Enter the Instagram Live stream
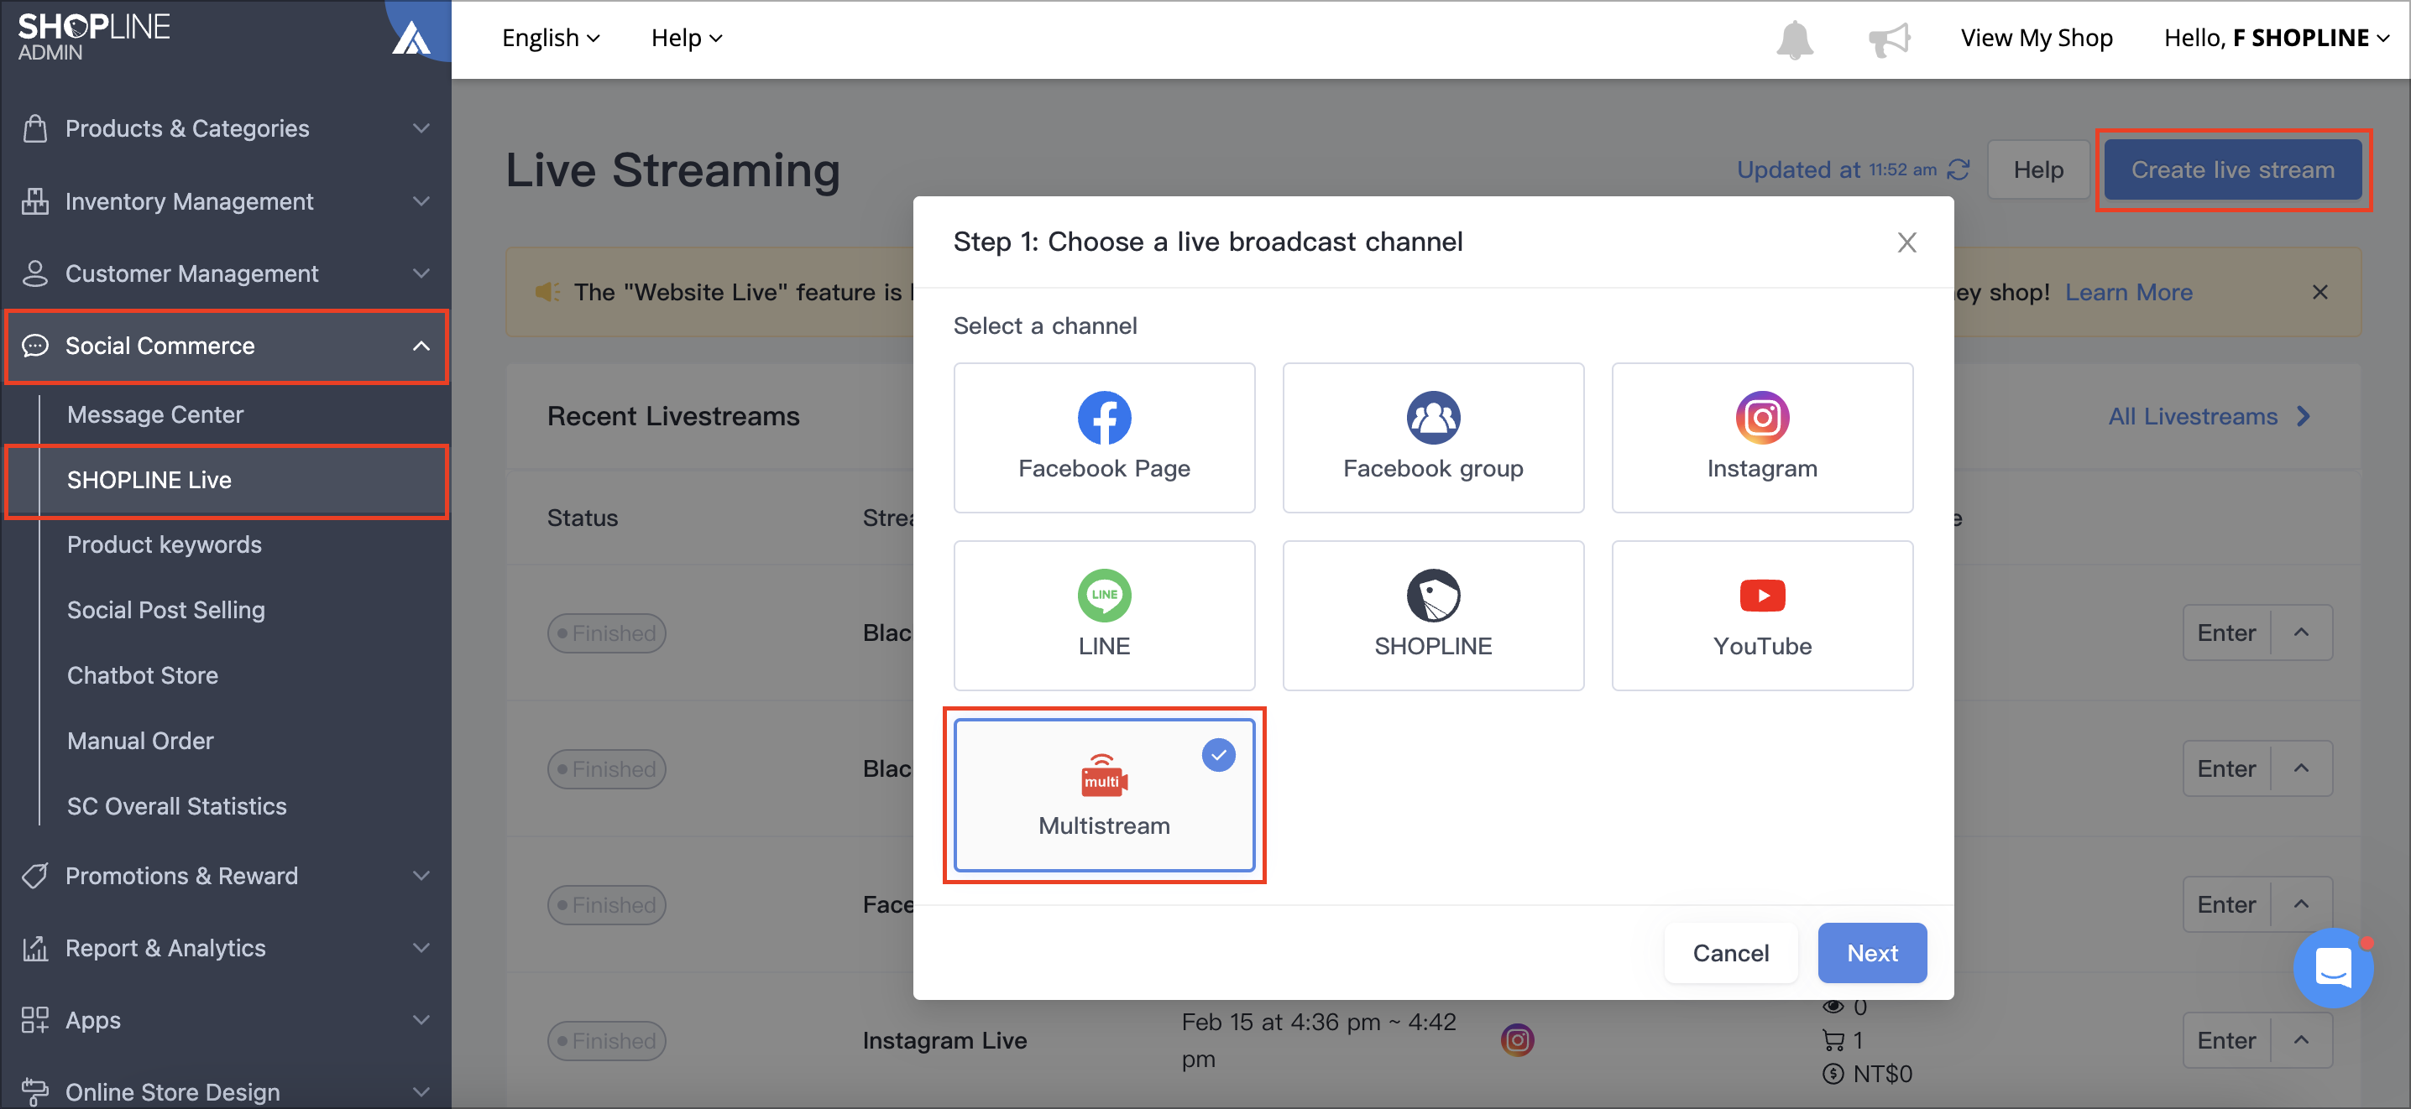This screenshot has width=2411, height=1109. 2225,1040
